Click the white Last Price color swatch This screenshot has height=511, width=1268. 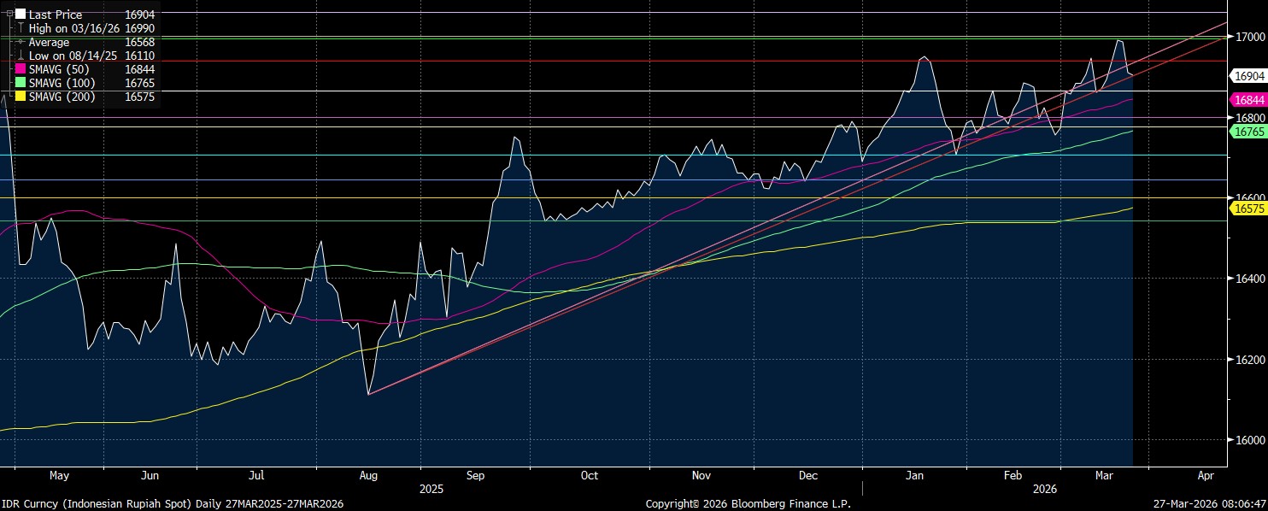(21, 15)
